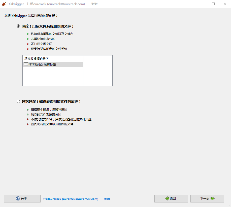
Task: Open the 注册ourcrack registration link
Action: [x=77, y=199]
